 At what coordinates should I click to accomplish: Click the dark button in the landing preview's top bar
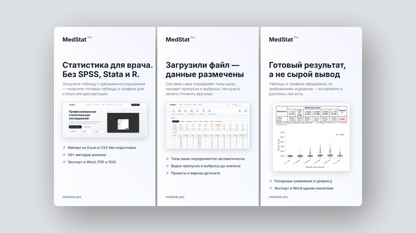click(x=135, y=105)
